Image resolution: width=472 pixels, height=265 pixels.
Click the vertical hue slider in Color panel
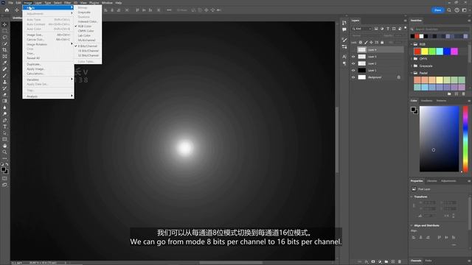tap(465, 139)
